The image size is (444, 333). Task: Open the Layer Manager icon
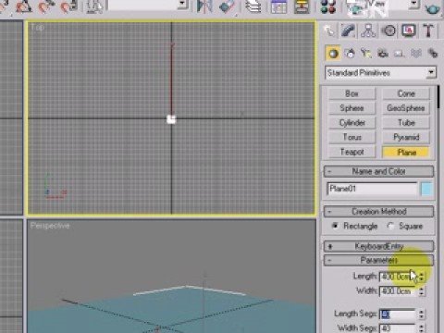[x=253, y=6]
